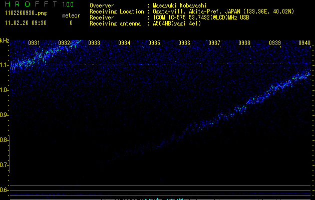
Task: Click the 0933 time marker
Action: tap(94, 42)
